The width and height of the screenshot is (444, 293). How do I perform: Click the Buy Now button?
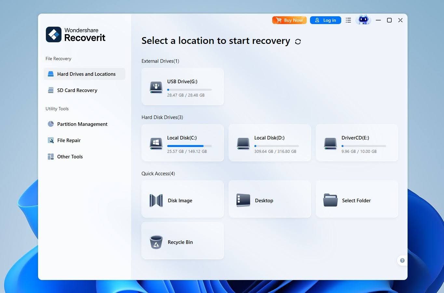click(x=289, y=20)
